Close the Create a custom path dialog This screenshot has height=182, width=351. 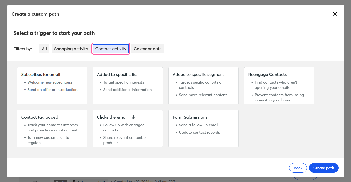click(335, 14)
